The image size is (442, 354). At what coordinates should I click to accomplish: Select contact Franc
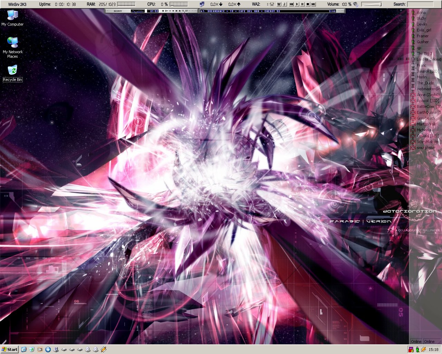click(x=421, y=65)
